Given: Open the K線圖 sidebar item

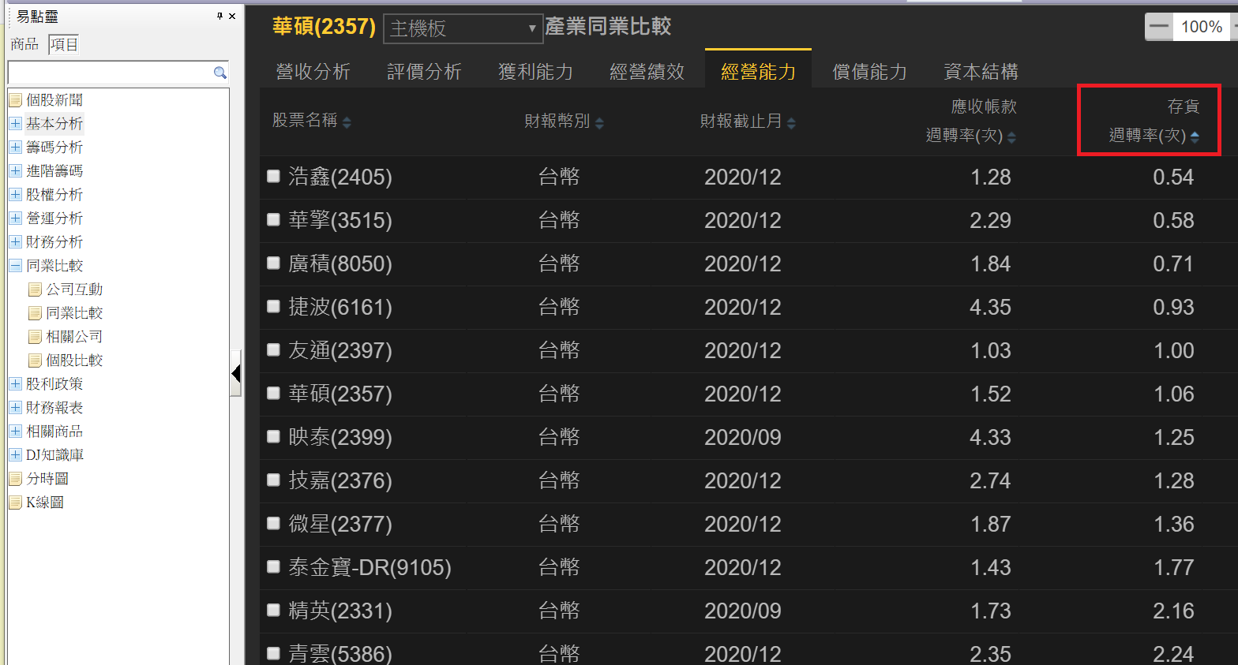Looking at the screenshot, I should tap(44, 502).
